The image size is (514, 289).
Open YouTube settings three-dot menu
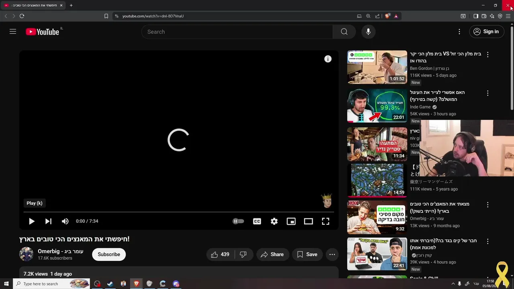tap(459, 32)
